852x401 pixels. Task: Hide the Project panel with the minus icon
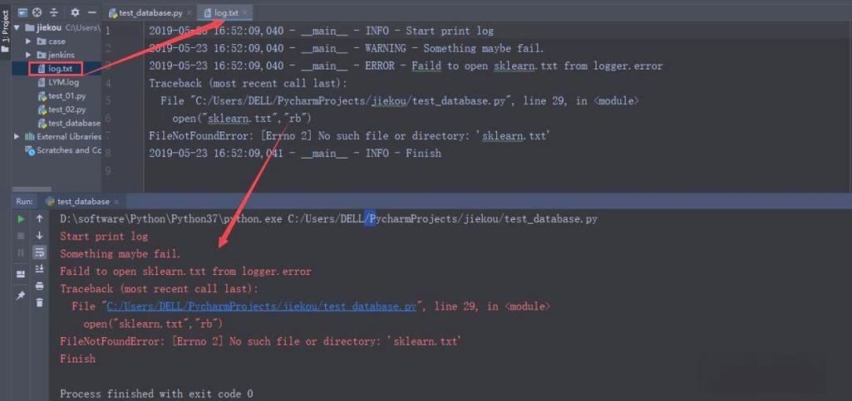(91, 12)
